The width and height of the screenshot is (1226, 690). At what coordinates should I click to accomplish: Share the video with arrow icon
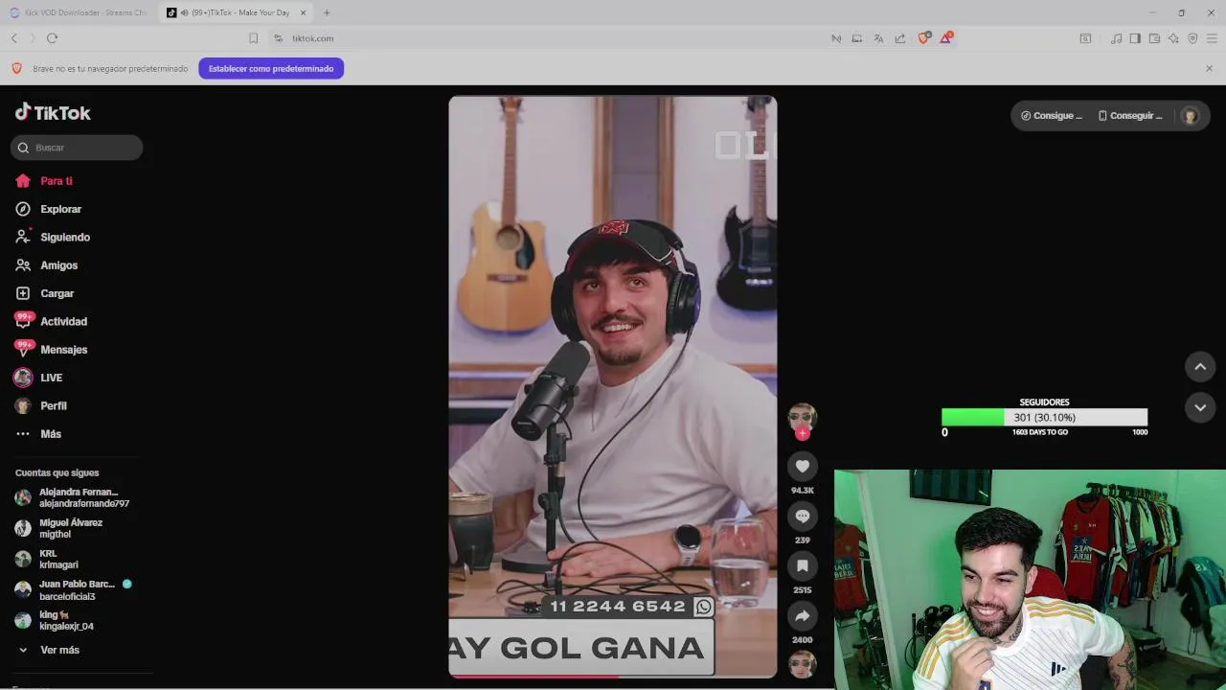(803, 616)
